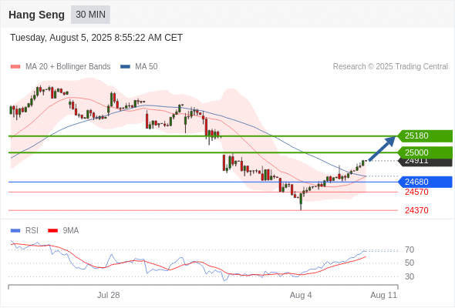Click the blue MA 50 legend swatch
455x308 pixels.
click(x=125, y=67)
